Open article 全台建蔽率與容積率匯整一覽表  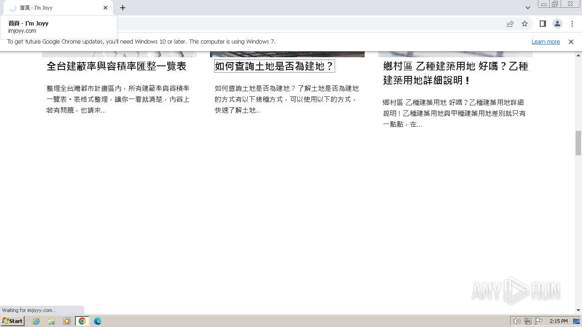pyautogui.click(x=116, y=66)
